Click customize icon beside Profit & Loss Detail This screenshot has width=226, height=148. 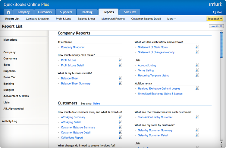[x=121, y=65]
